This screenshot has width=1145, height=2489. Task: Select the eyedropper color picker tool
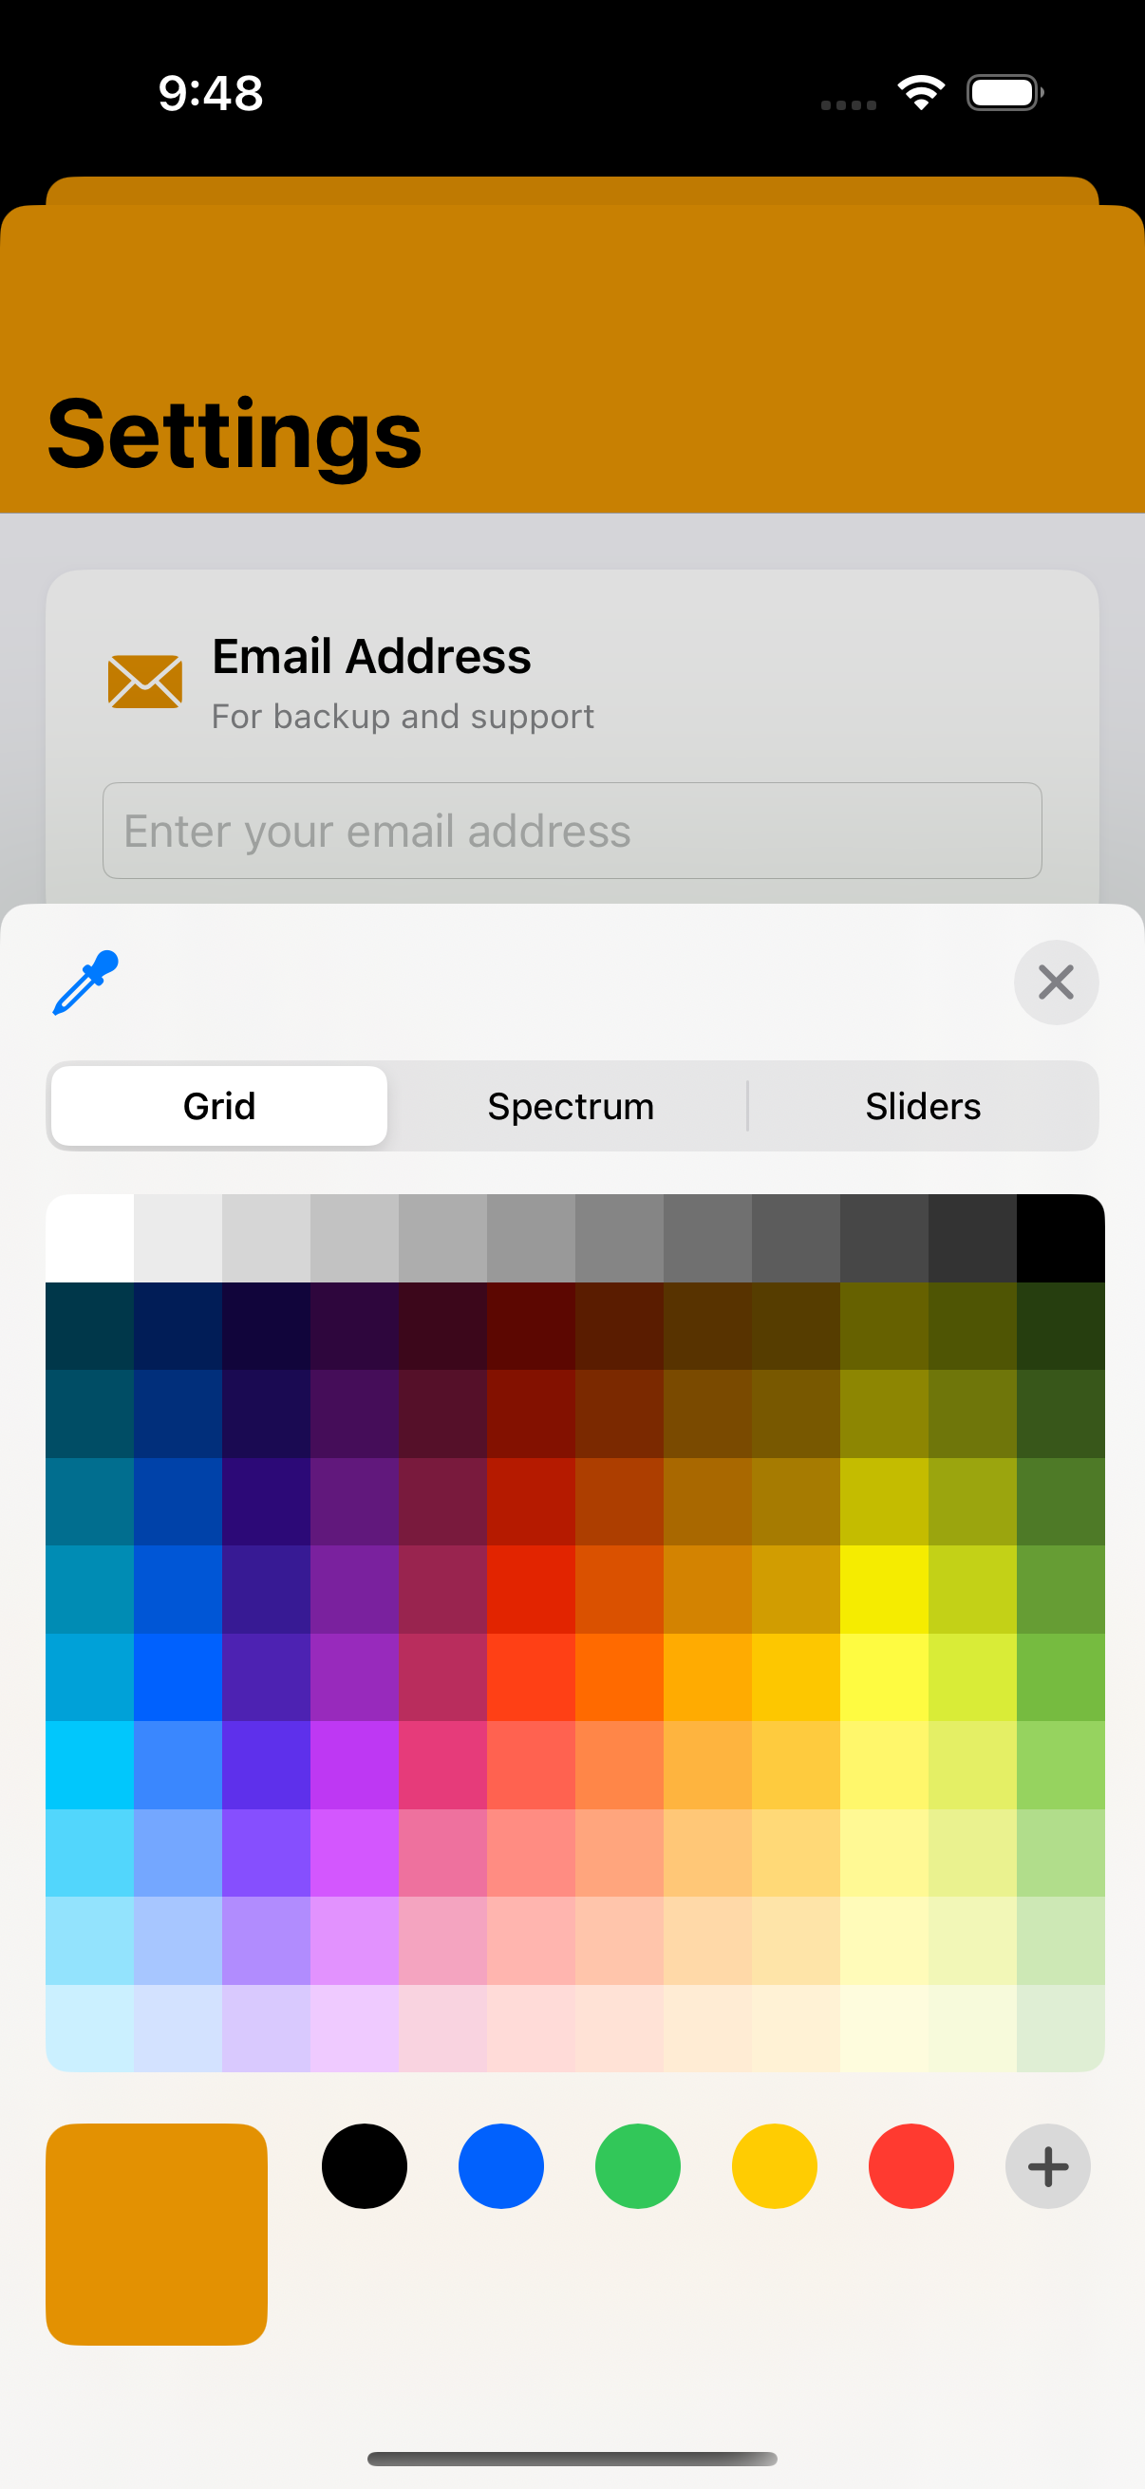pos(85,982)
